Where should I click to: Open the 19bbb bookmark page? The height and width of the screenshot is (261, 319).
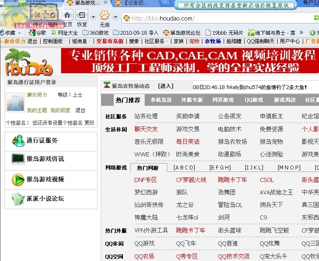(x=225, y=33)
